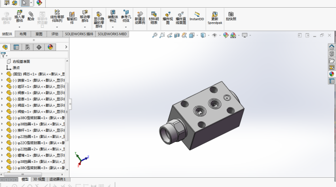The height and width of the screenshot is (187, 336).
Task: Open DisplayManager color ball tab
Action: 50,47
